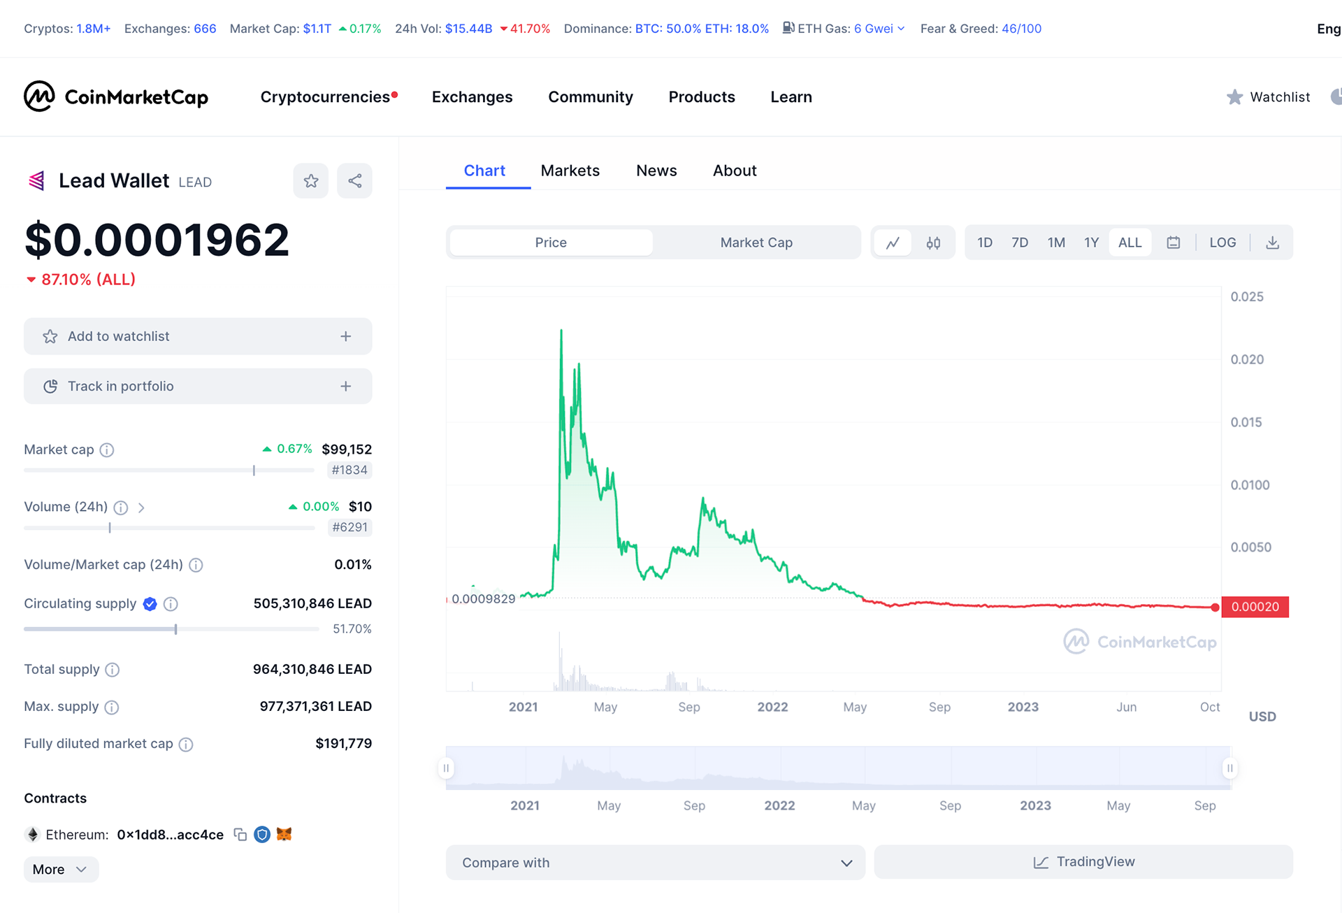This screenshot has width=1342, height=913.
Task: Click the blue shield icon beside contract
Action: pyautogui.click(x=262, y=835)
